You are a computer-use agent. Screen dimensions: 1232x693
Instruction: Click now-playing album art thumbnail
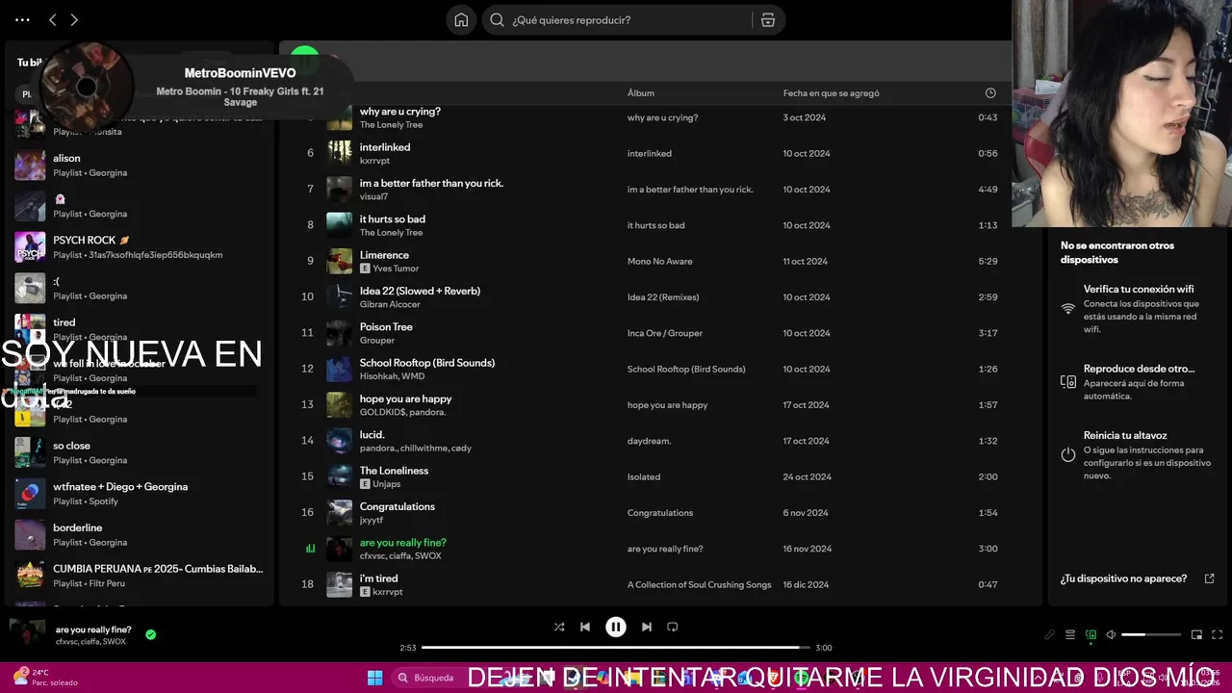point(27,633)
